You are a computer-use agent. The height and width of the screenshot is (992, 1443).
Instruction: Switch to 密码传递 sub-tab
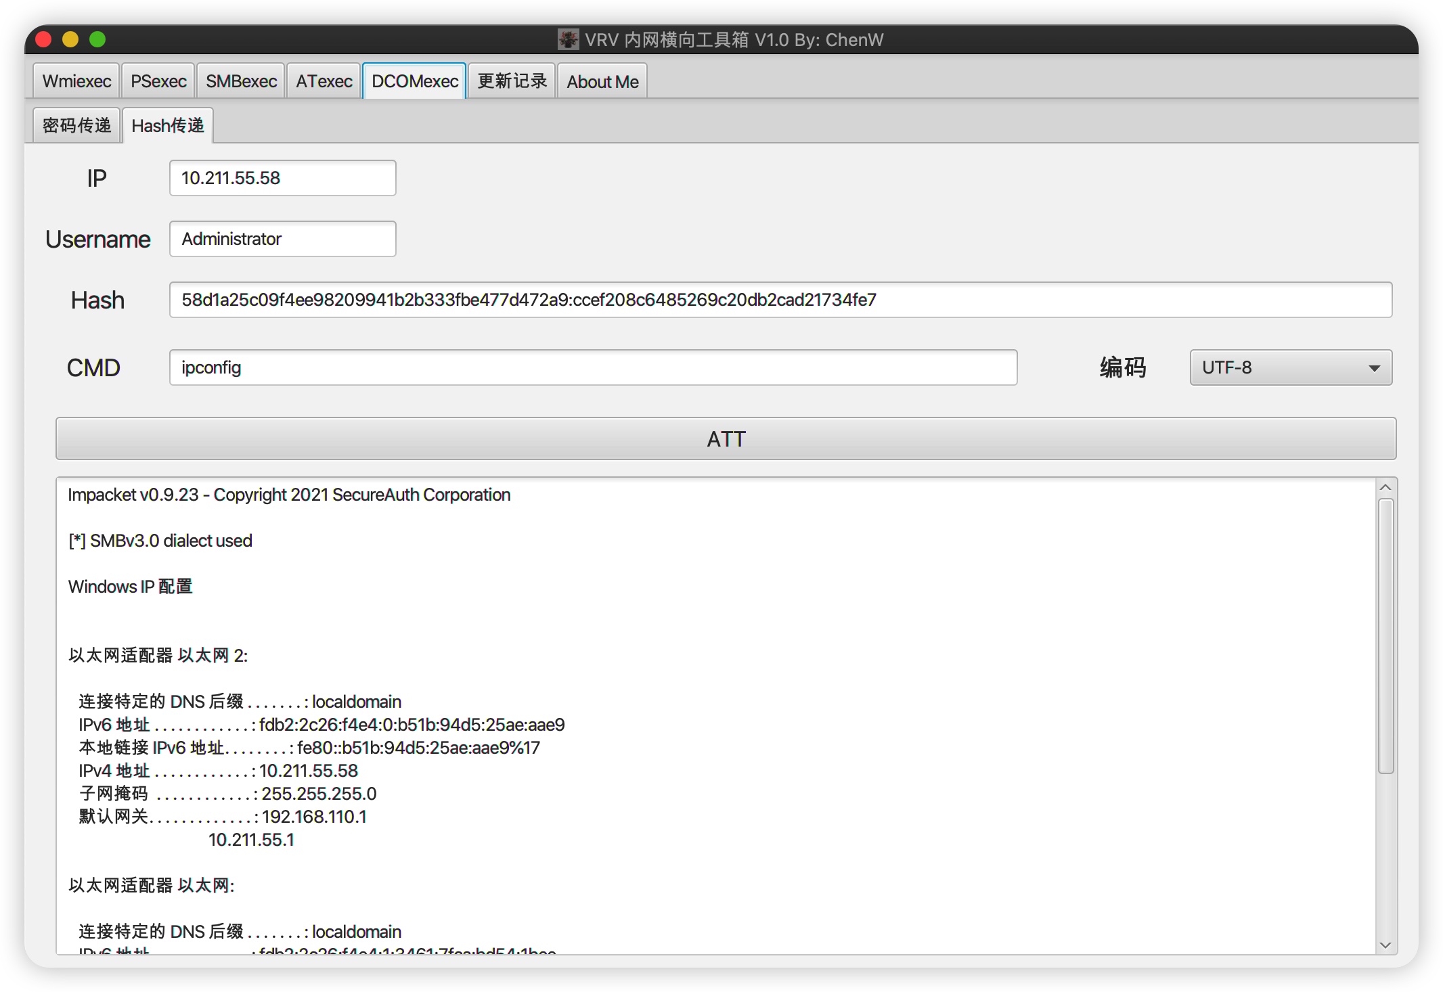[76, 126]
